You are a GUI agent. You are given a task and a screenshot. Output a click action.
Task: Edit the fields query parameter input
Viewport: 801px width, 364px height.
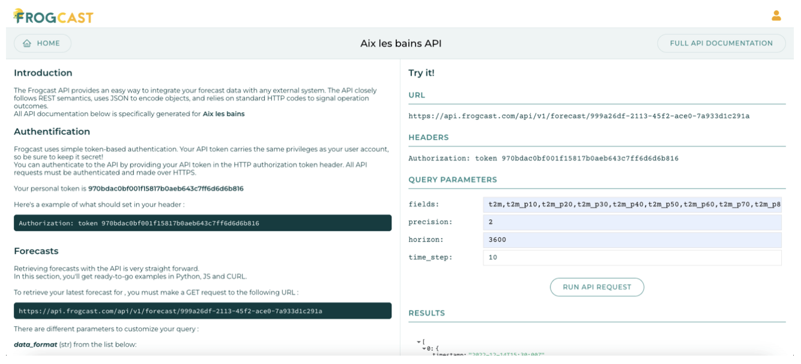pyautogui.click(x=632, y=204)
